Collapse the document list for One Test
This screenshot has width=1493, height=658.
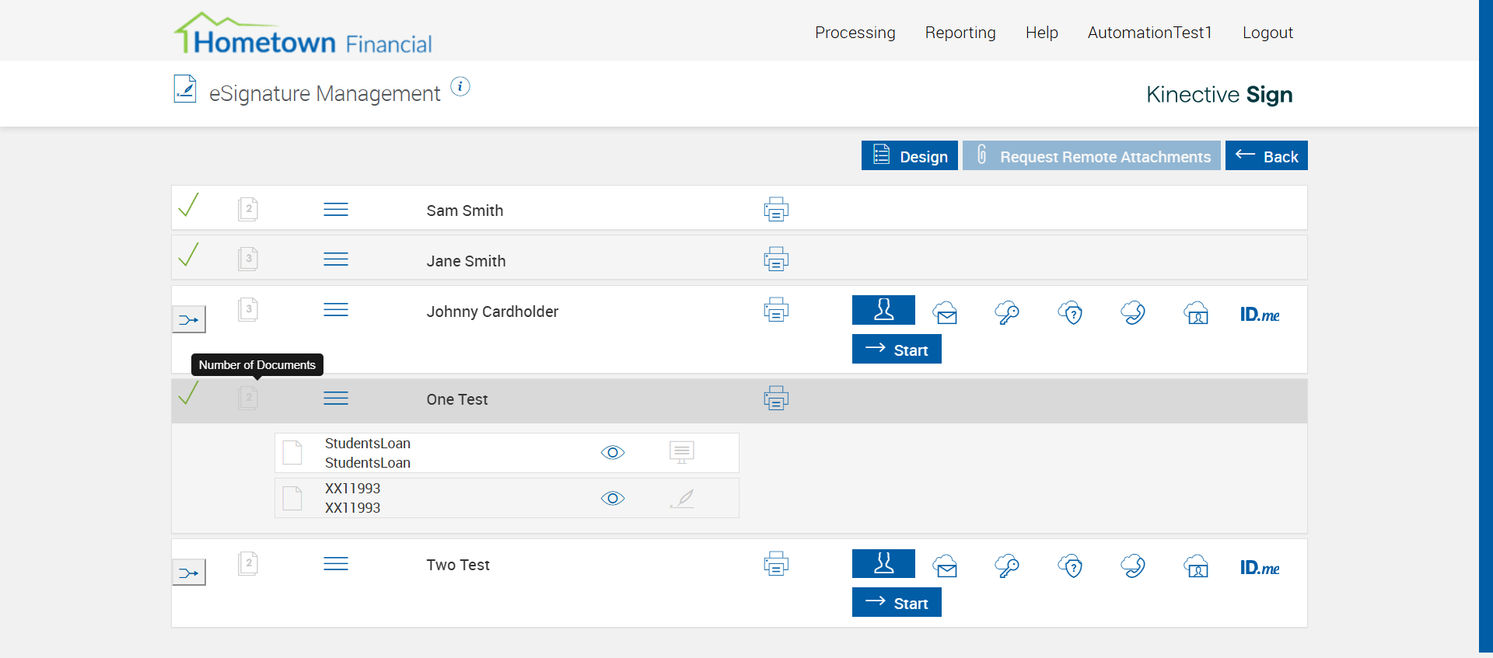click(x=336, y=399)
